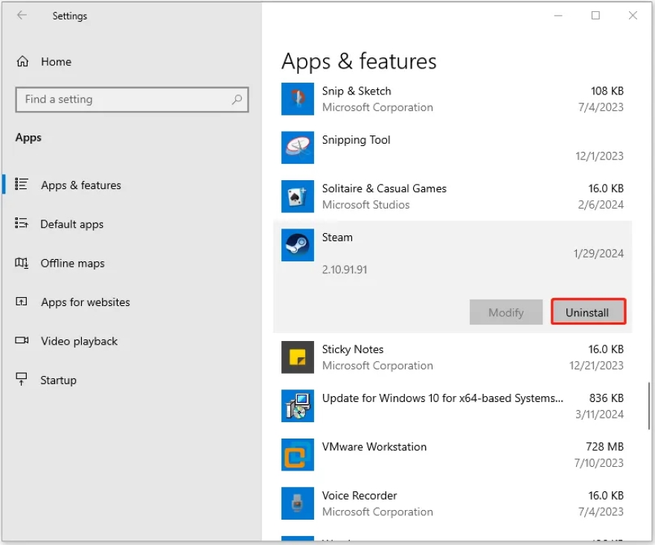Click the Snipping Tool icon
Image resolution: width=655 pixels, height=545 pixels.
pos(297,147)
